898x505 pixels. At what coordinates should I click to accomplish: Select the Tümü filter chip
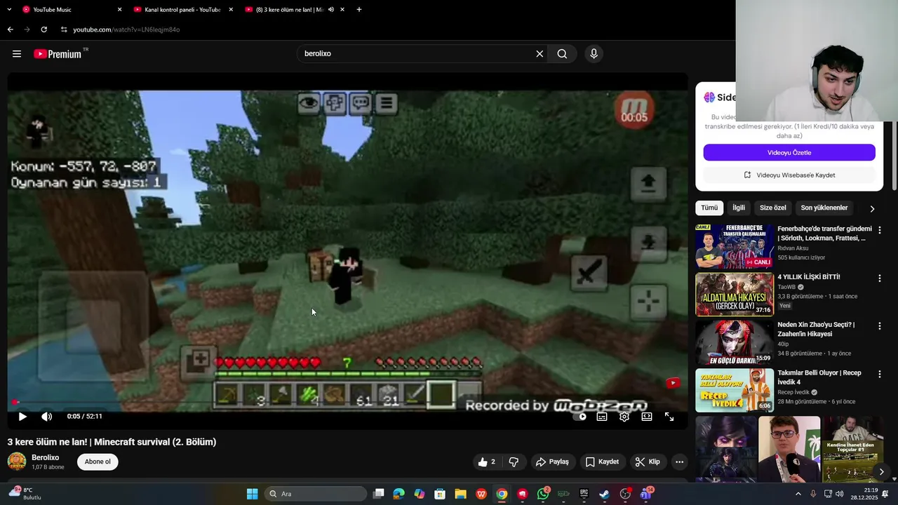709,208
